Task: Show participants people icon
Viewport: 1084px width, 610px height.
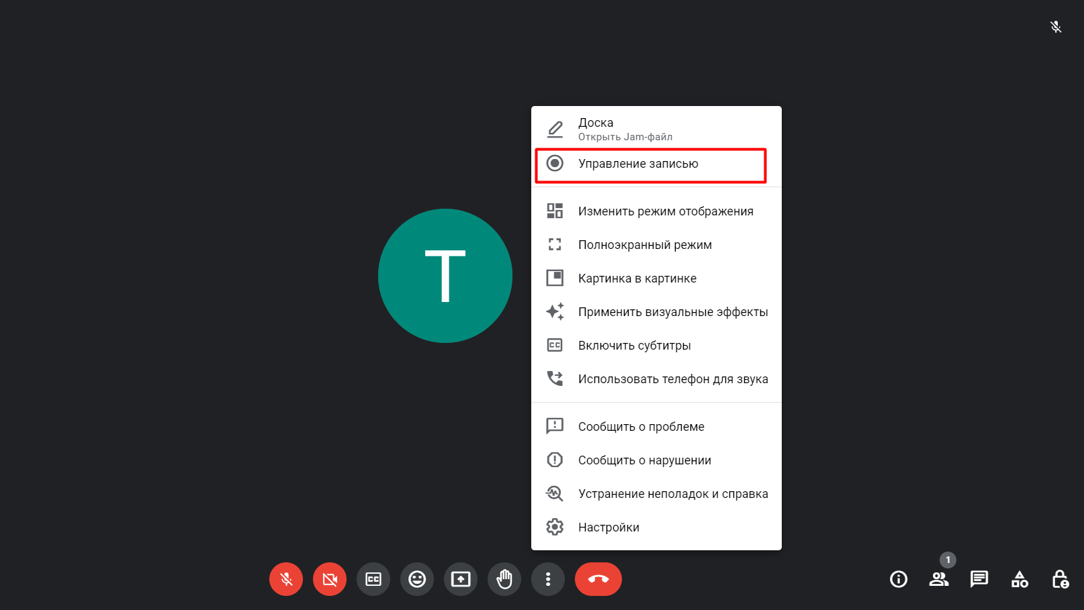Action: click(x=939, y=579)
